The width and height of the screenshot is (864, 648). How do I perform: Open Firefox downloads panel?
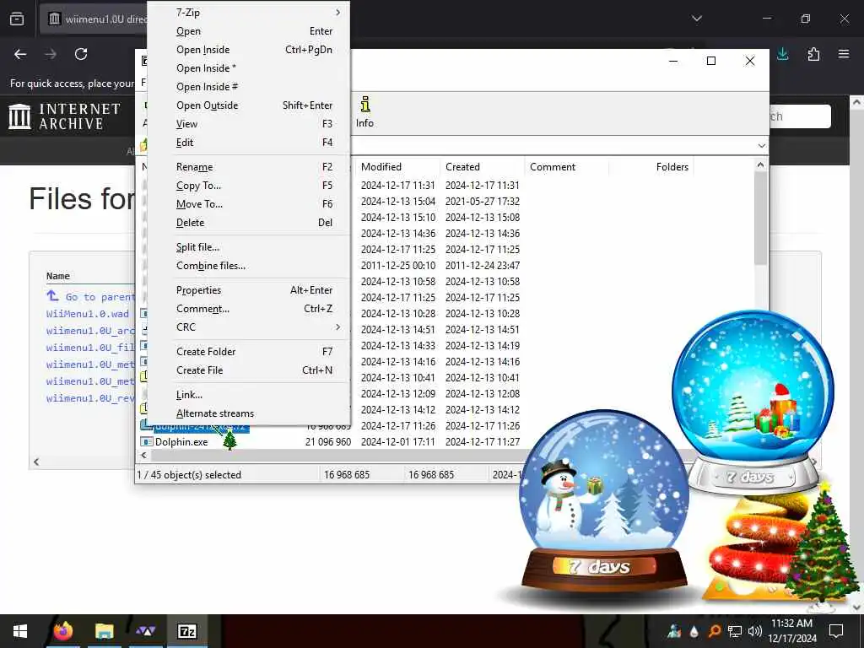tap(782, 54)
